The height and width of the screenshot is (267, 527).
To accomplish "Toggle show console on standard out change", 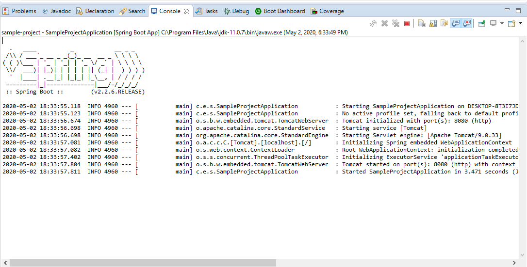I will click(456, 23).
